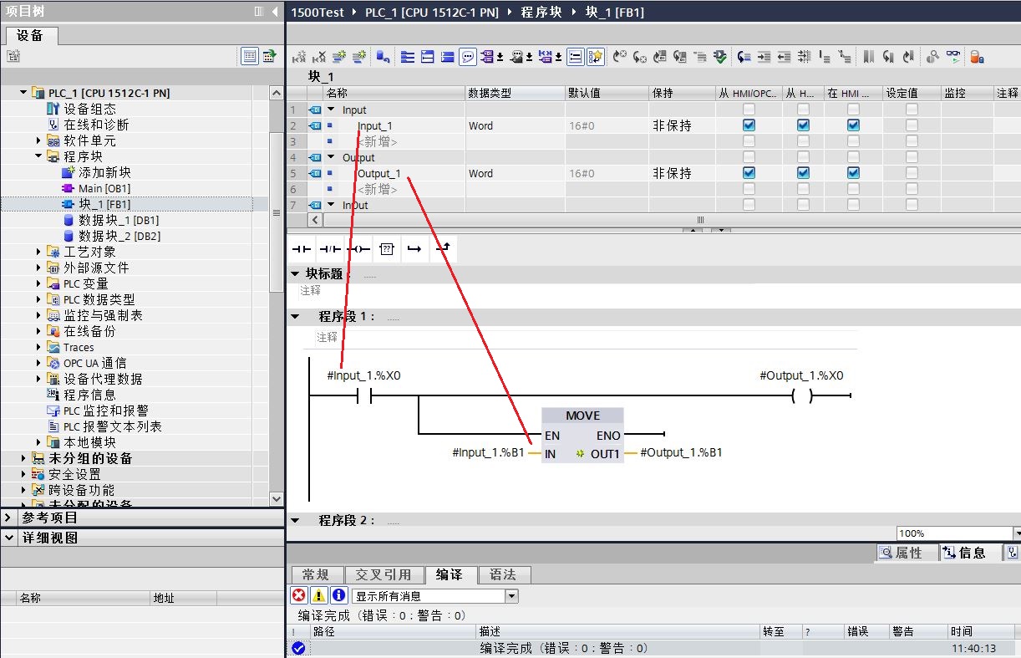Switch to the 常规 tab
The image size is (1021, 658).
[x=316, y=574]
